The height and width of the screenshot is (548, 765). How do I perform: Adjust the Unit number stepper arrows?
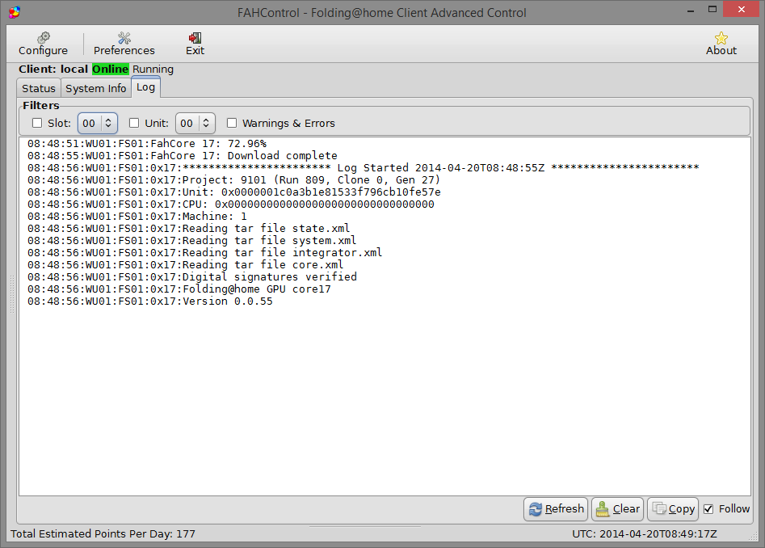(206, 123)
